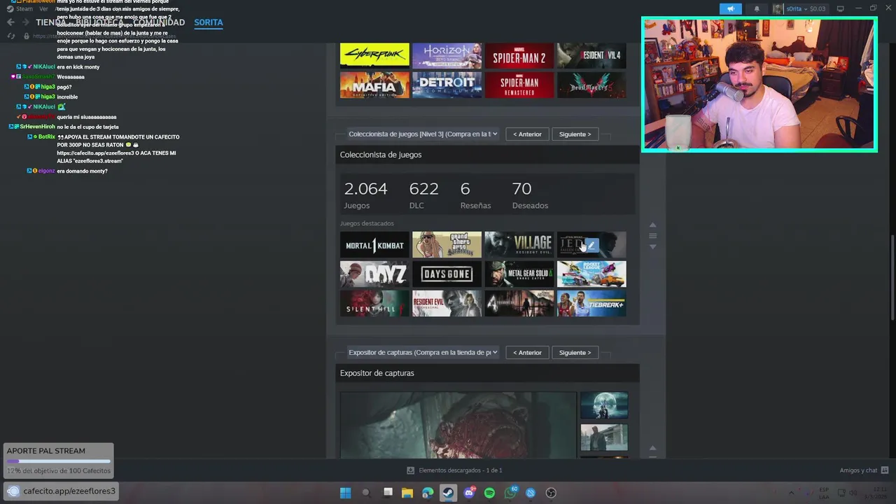Select Mafia Definitive Edition thumbnail
This screenshot has height=504, width=896.
(x=374, y=85)
